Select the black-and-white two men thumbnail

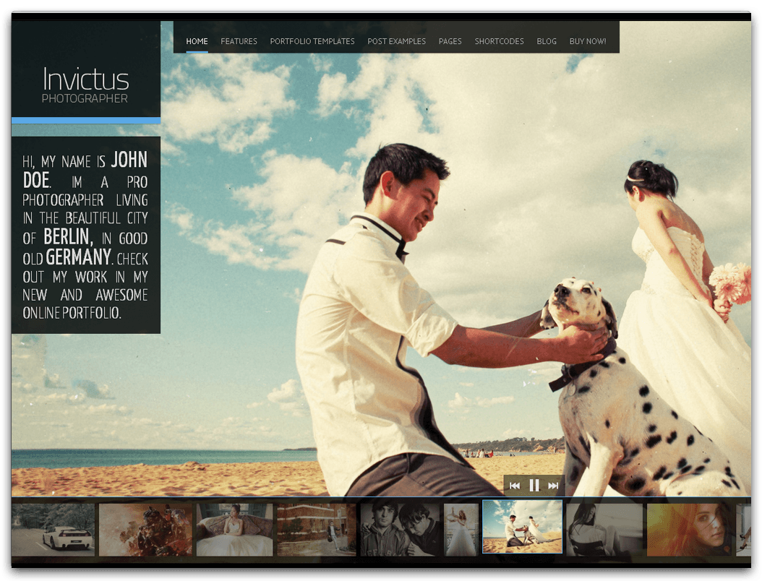[400, 530]
